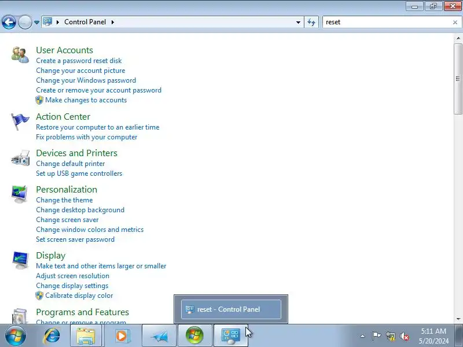This screenshot has width=463, height=347.
Task: Open Fix problems with your computer
Action: [86, 137]
